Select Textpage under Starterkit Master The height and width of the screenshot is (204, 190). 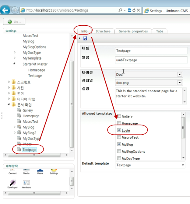[35, 76]
